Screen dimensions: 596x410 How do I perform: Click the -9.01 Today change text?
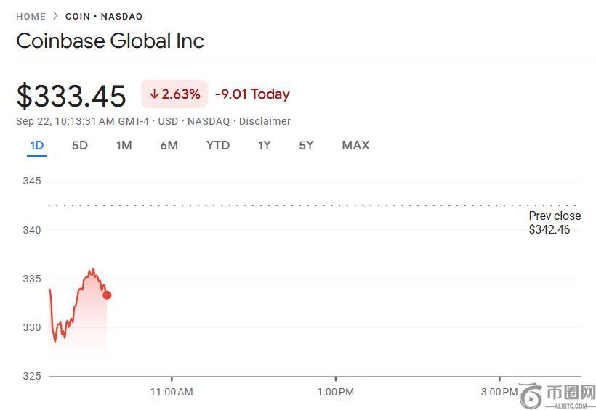coord(252,94)
